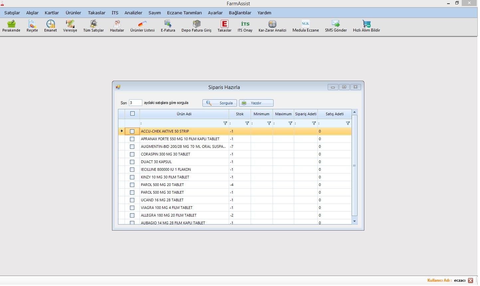Click the Sorgula button
The height and width of the screenshot is (286, 480).
click(x=220, y=103)
